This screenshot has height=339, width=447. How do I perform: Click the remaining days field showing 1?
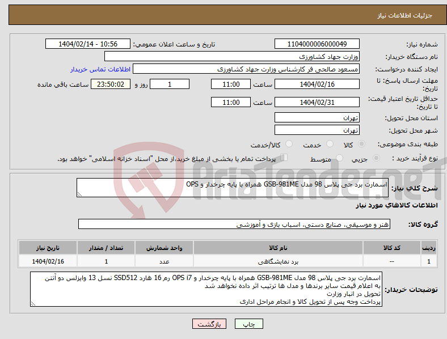coord(170,84)
